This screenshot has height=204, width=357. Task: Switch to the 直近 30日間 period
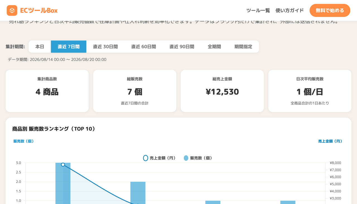pyautogui.click(x=105, y=47)
